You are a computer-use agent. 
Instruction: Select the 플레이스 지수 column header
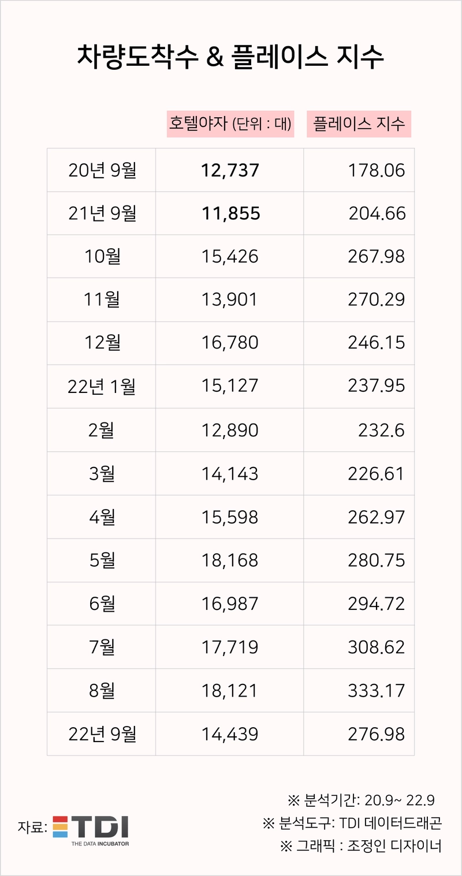coord(359,123)
